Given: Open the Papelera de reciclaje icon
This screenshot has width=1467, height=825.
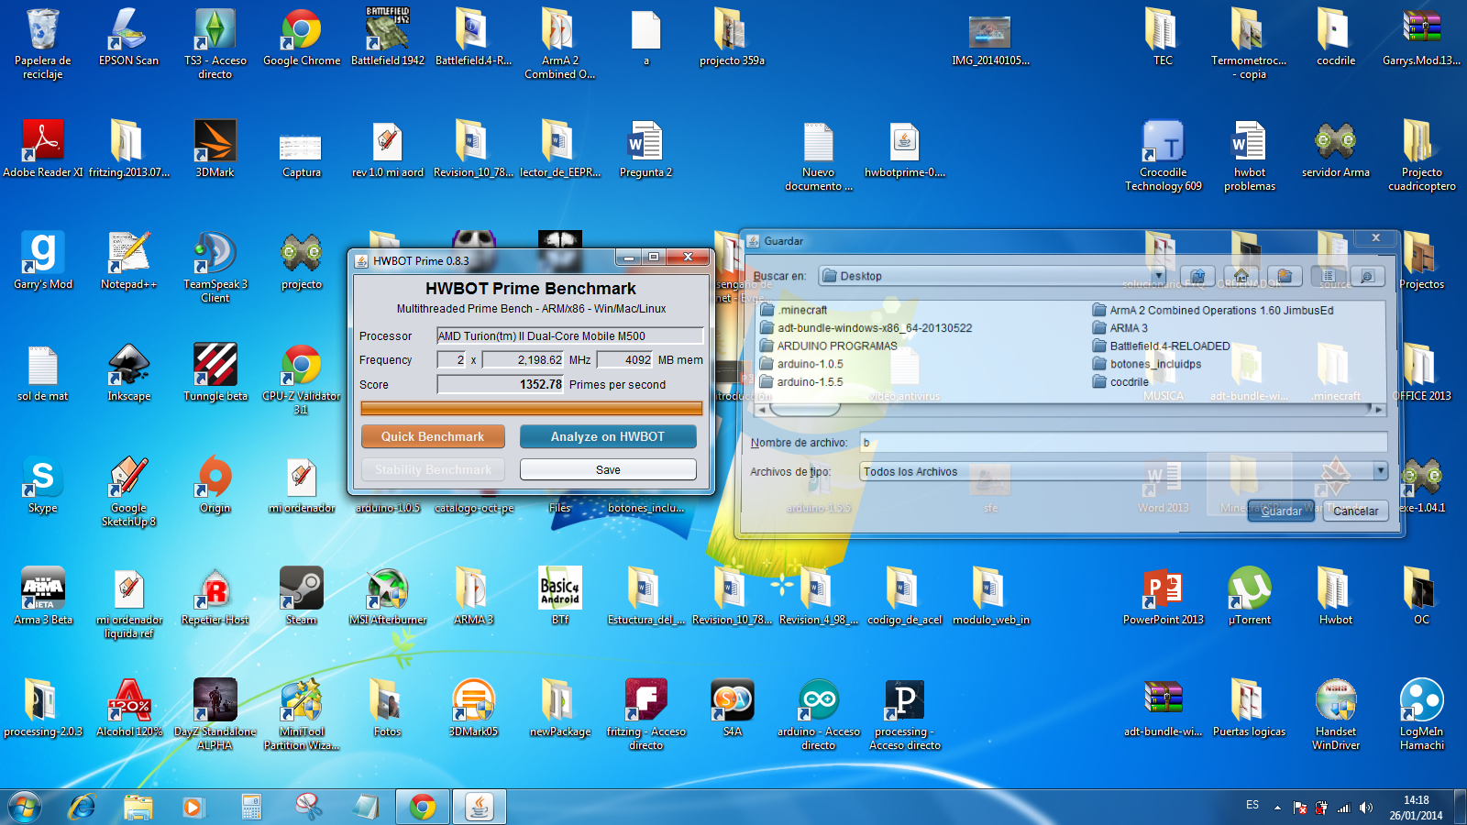Looking at the screenshot, I should pyautogui.click(x=43, y=44).
